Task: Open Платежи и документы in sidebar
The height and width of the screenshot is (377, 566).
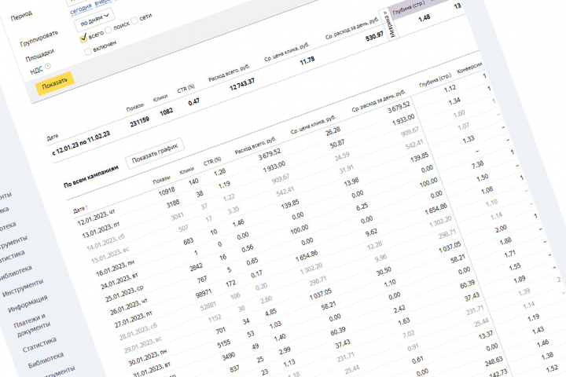Action: tap(32, 325)
